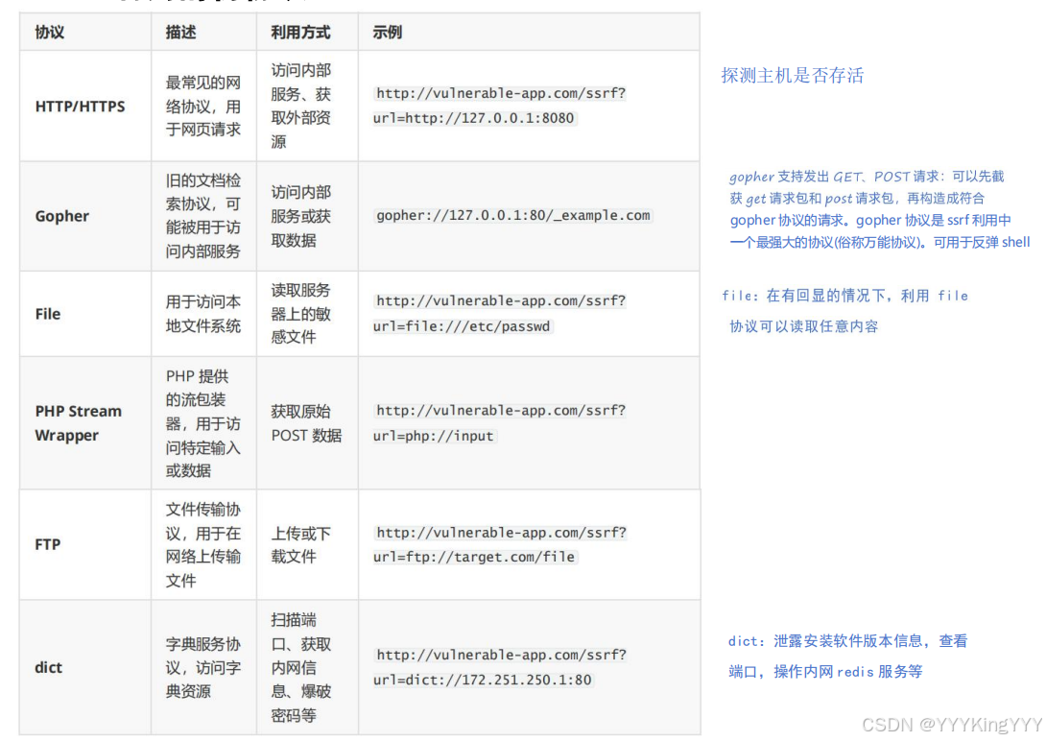
Task: Select the Gopher protocol row label
Action: point(61,216)
